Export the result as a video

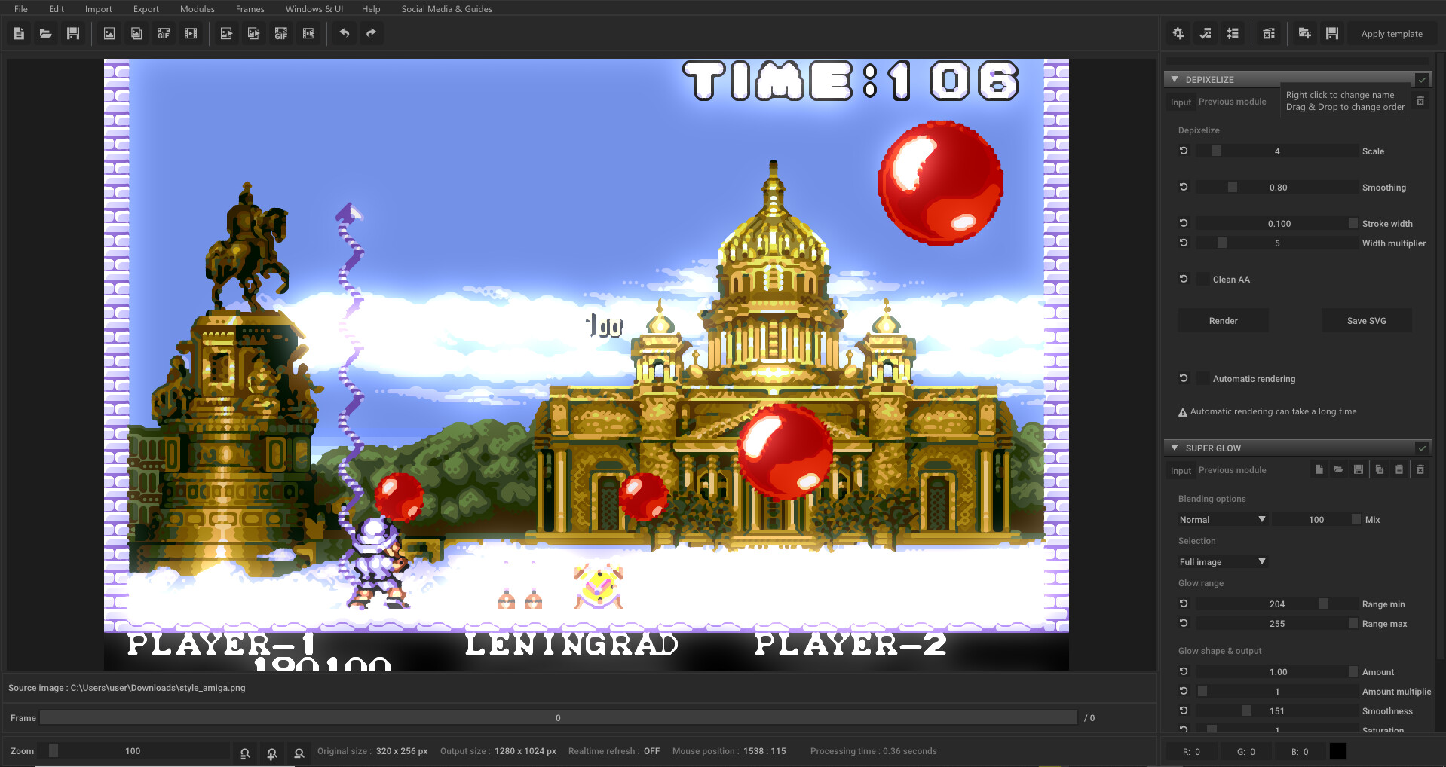coord(308,33)
